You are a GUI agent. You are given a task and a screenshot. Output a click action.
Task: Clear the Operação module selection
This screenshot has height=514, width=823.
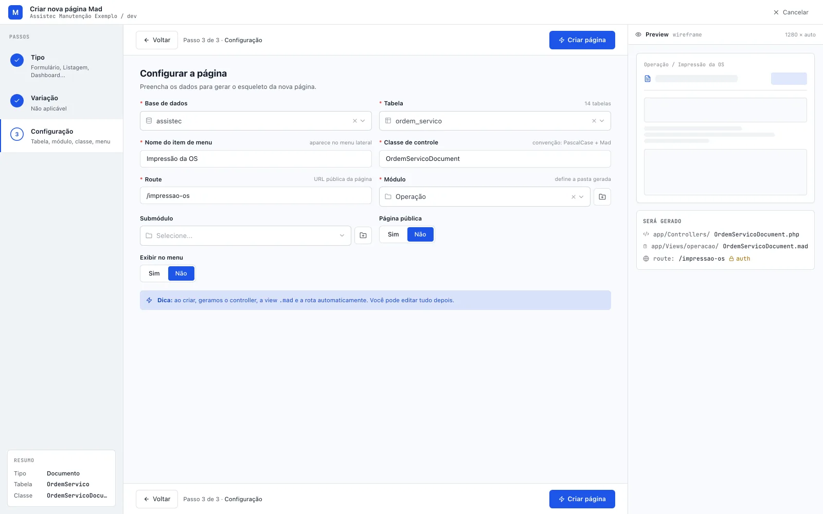(x=574, y=197)
